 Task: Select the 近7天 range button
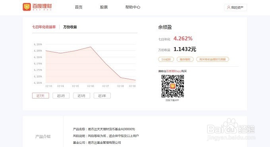coord(40,96)
